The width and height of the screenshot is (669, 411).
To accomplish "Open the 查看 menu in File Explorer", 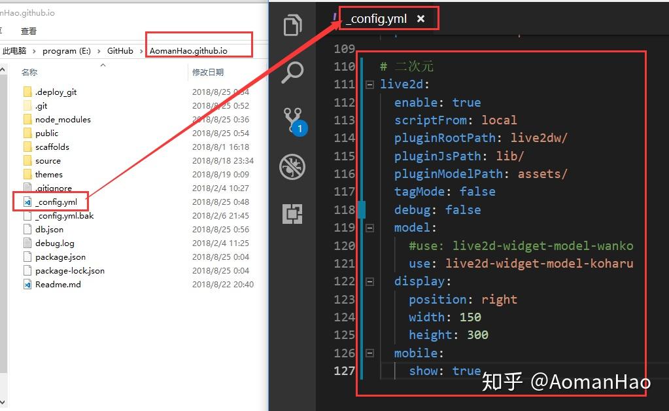I will tap(27, 30).
